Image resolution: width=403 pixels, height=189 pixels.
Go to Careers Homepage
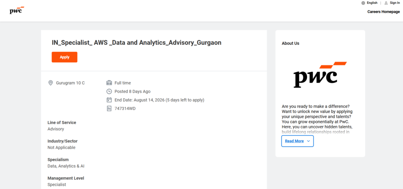tap(383, 12)
